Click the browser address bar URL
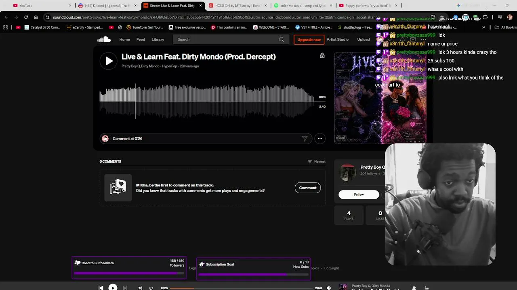 point(216,17)
